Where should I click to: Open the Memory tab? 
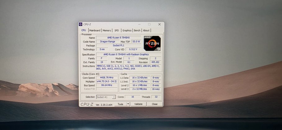107,30
